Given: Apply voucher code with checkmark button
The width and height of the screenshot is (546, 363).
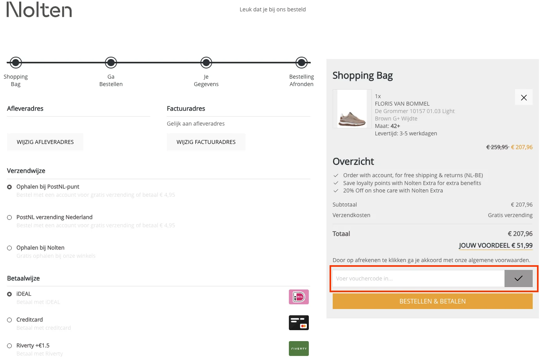Looking at the screenshot, I should click(518, 279).
